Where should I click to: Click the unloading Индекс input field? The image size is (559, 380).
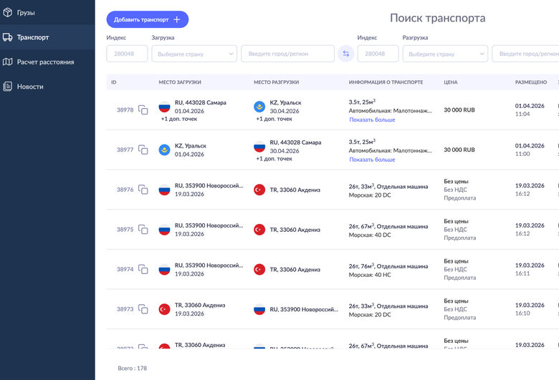click(x=378, y=54)
